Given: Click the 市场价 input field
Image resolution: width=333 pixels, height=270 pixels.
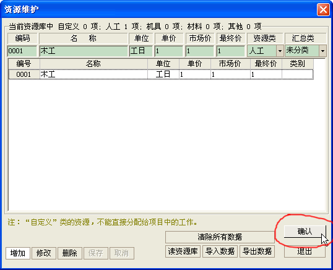Looking at the screenshot, I should click(200, 51).
